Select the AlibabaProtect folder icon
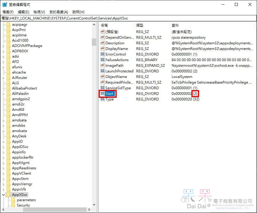 pyautogui.click(x=8, y=88)
